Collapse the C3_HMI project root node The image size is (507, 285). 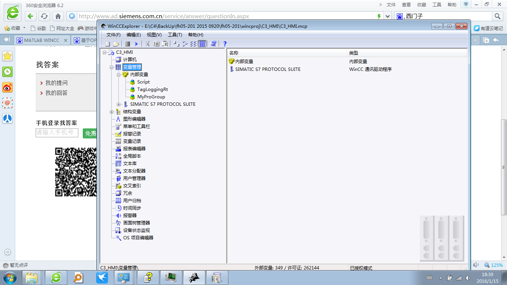[x=104, y=52]
